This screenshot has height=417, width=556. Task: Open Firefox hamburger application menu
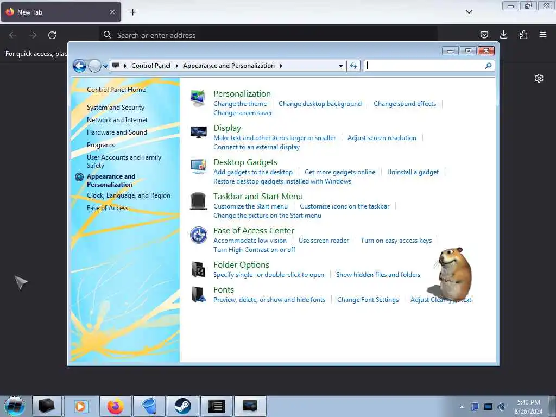click(543, 35)
